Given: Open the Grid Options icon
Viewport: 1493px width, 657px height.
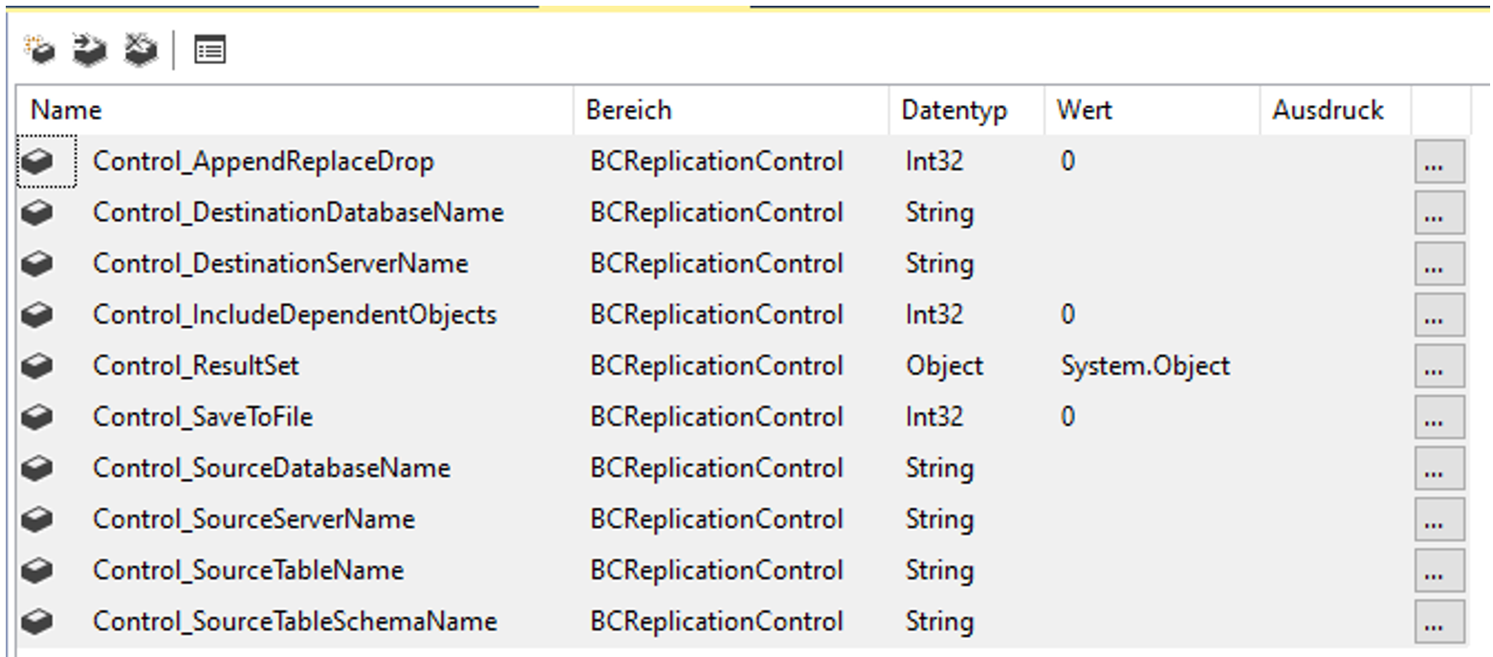Looking at the screenshot, I should (x=209, y=49).
